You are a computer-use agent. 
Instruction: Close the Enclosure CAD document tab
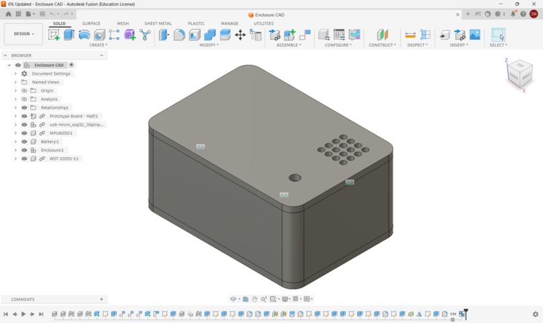coord(457,15)
